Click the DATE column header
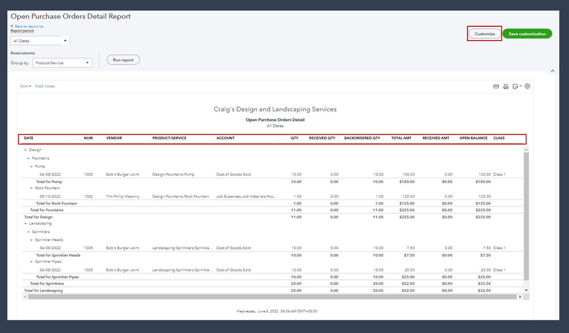This screenshot has height=333, width=569. click(x=28, y=138)
